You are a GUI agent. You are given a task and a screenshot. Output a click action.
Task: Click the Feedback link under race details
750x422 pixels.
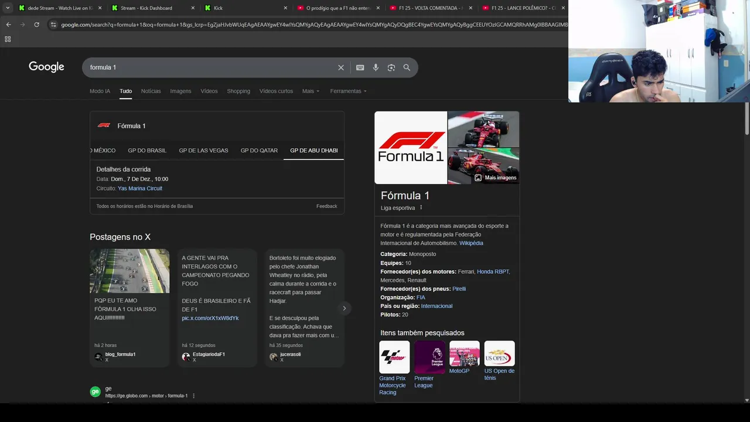click(x=326, y=206)
